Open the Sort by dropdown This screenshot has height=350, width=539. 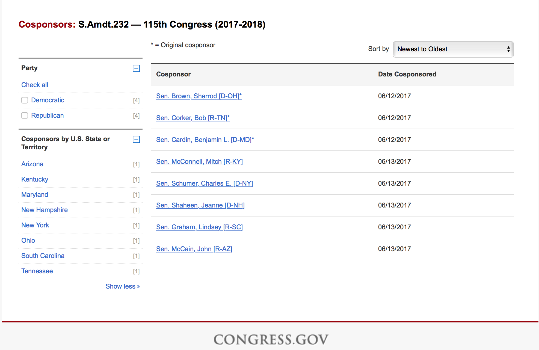(453, 49)
